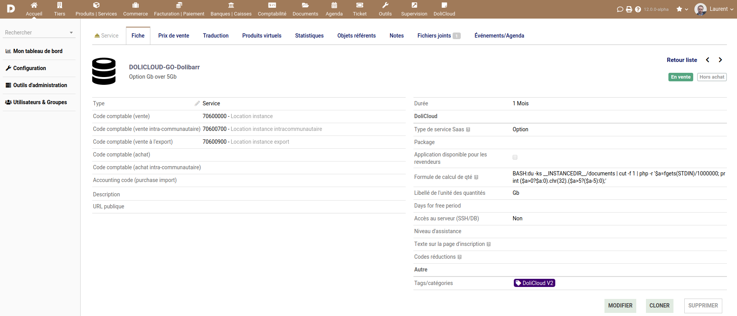
Task: Click the print icon in top bar
Action: point(629,9)
